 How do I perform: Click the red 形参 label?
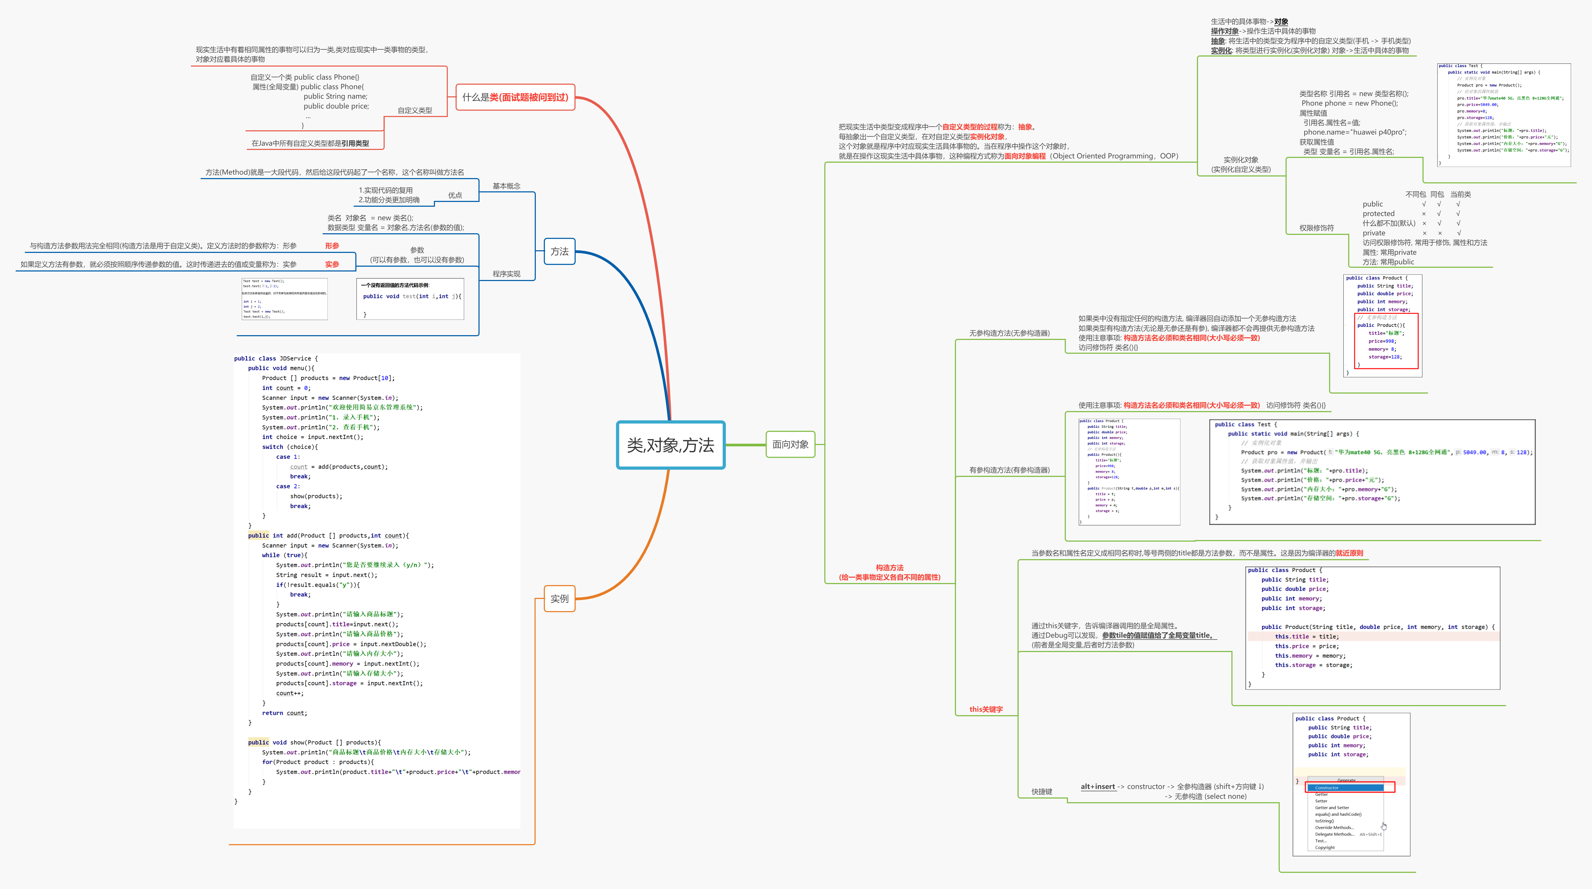[332, 246]
